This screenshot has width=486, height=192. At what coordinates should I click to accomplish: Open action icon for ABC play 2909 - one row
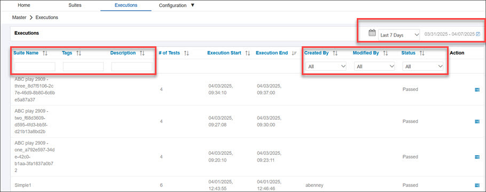click(x=477, y=157)
